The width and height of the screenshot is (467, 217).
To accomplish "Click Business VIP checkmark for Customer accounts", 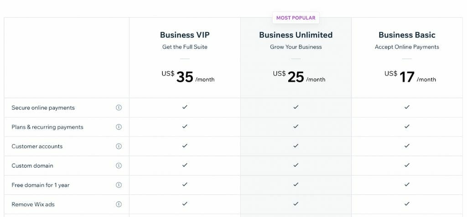I will pyautogui.click(x=185, y=146).
